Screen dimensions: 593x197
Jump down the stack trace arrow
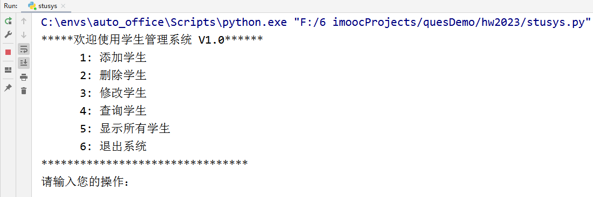[24, 35]
